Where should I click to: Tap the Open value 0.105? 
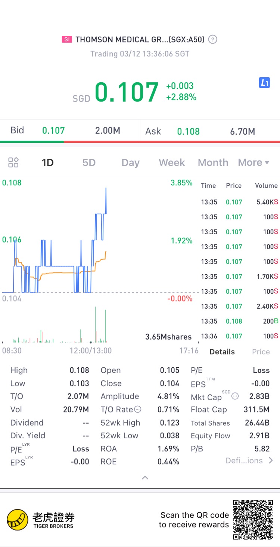pos(170,370)
